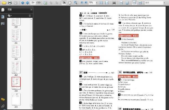Click the zoom out minus button
This screenshot has height=110, width=169.
point(82,3)
